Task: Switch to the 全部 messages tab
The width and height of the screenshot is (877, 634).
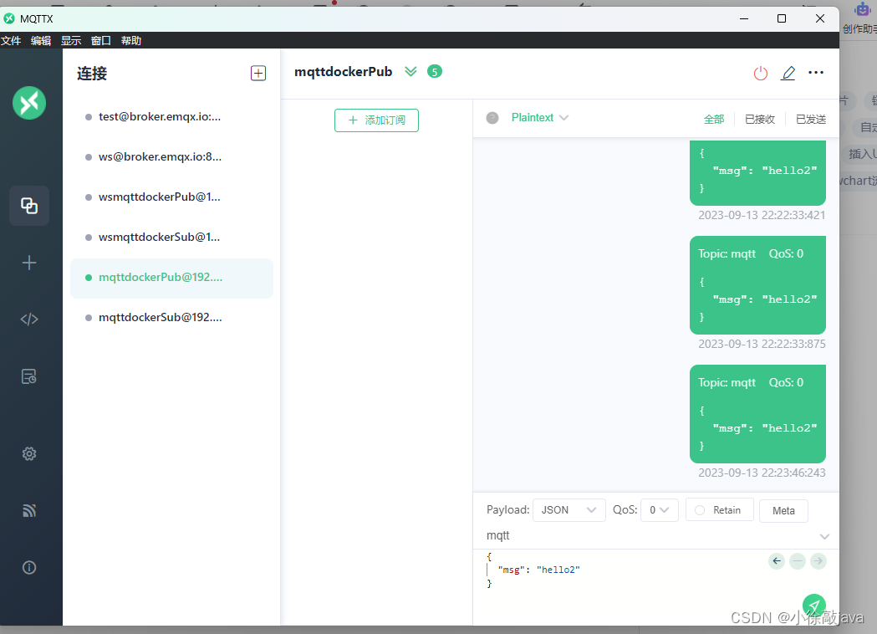Action: [714, 120]
